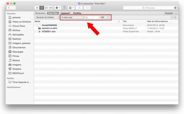Select the "pplware" search scope

coord(65,13)
